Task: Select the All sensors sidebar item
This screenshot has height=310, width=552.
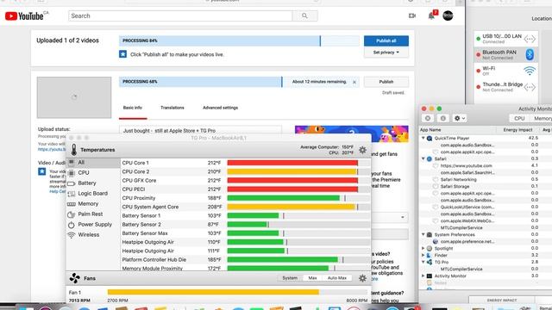Action: pyautogui.click(x=93, y=163)
